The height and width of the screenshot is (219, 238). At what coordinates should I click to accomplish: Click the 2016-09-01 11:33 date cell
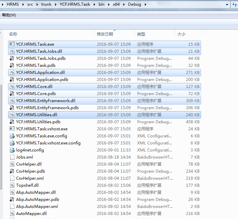(x=114, y=150)
